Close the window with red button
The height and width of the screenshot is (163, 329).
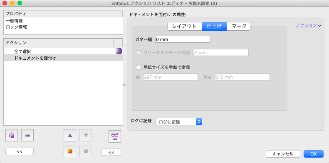(5, 3)
